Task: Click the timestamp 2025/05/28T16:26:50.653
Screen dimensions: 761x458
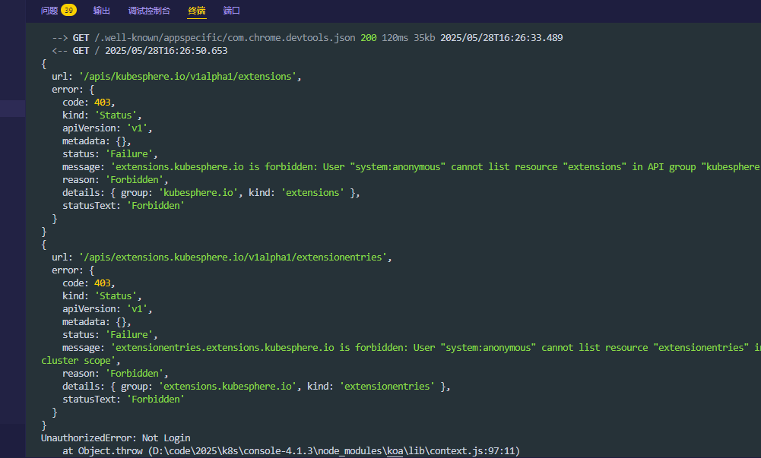Action: (166, 51)
